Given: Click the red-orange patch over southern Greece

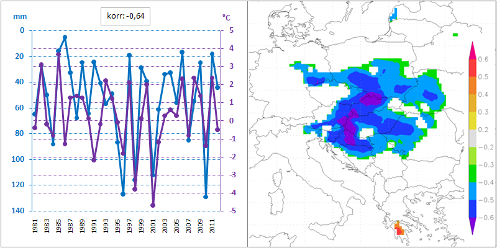Looking at the screenshot, I should click(x=399, y=228).
